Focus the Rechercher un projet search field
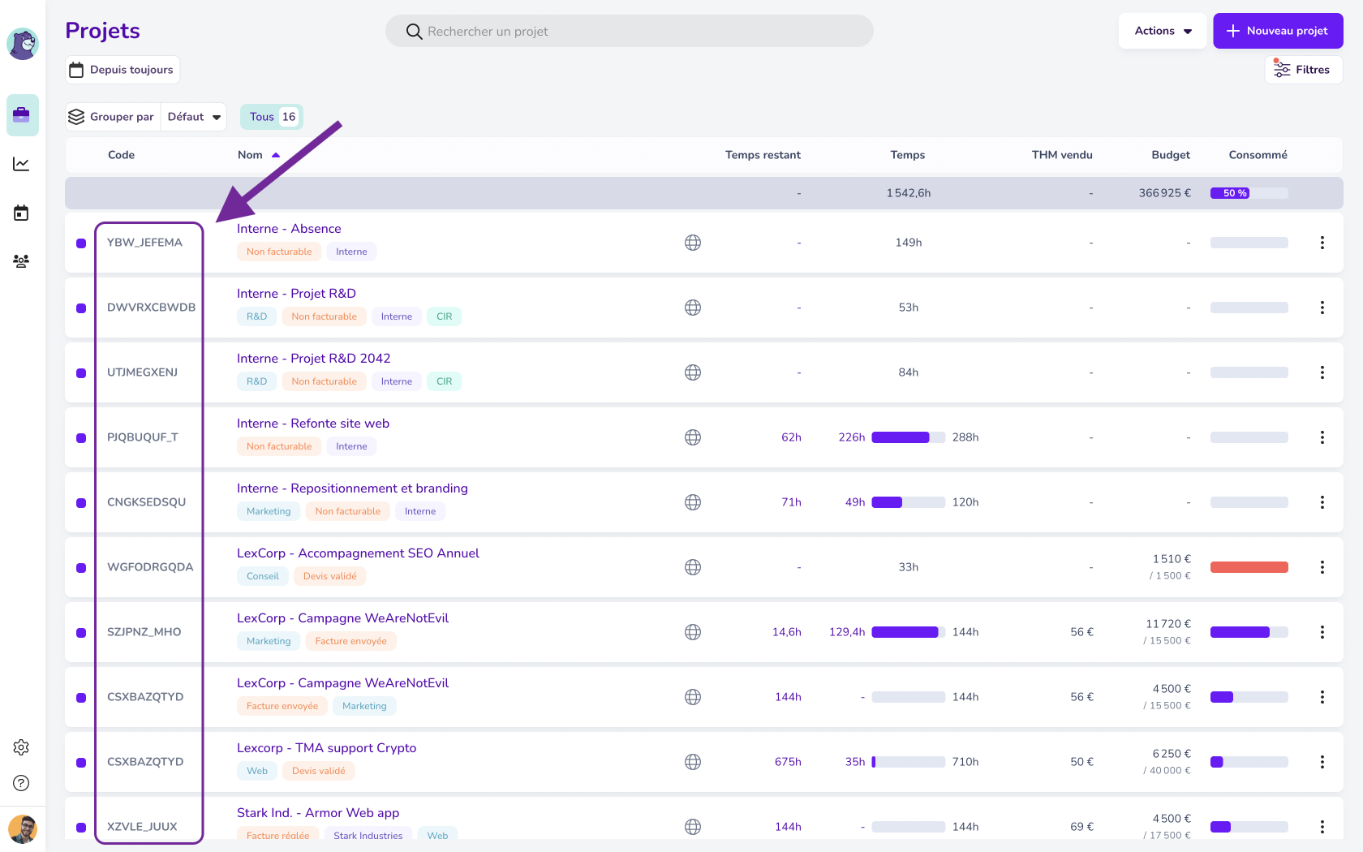The height and width of the screenshot is (852, 1363). (x=630, y=32)
